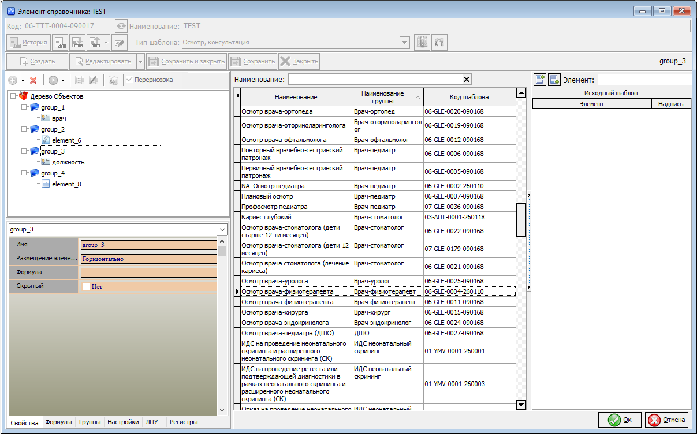Click the green plus add icon above tree

12,80
